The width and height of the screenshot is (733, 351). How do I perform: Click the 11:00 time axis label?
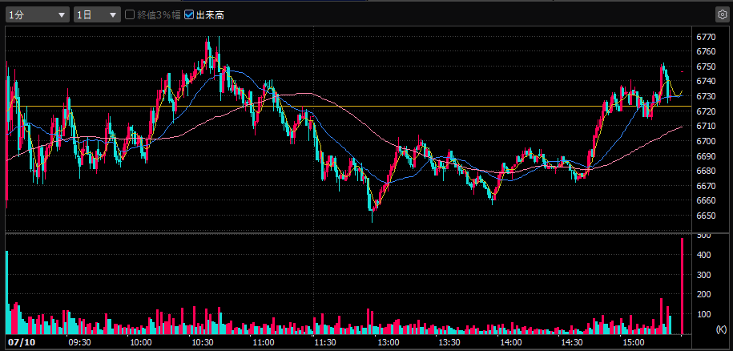(264, 341)
